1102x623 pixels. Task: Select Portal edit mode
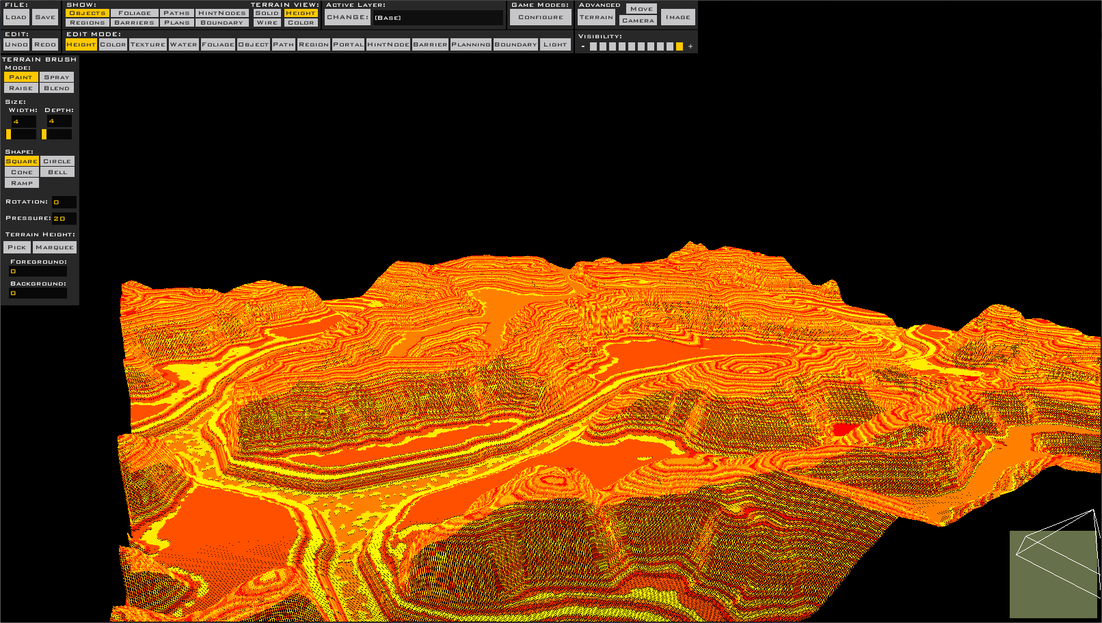[x=349, y=44]
